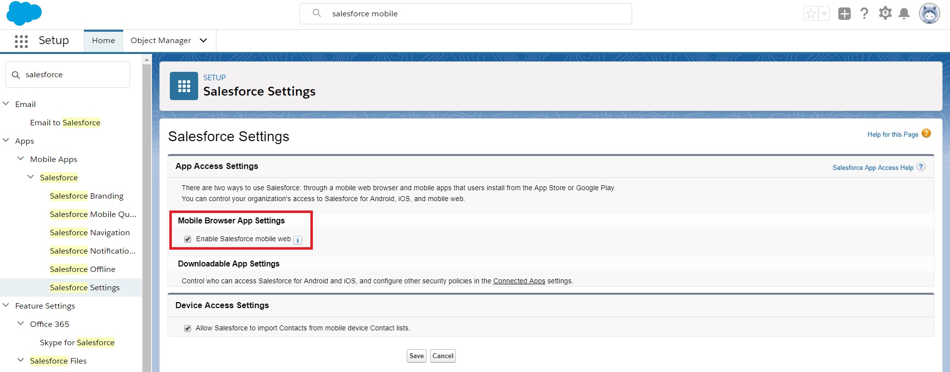Image resolution: width=950 pixels, height=372 pixels.
Task: Collapse the Office 365 node
Action: point(20,323)
